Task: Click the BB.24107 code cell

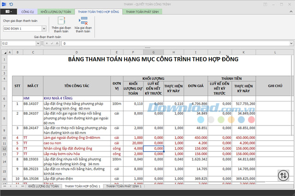Action: 33,118
